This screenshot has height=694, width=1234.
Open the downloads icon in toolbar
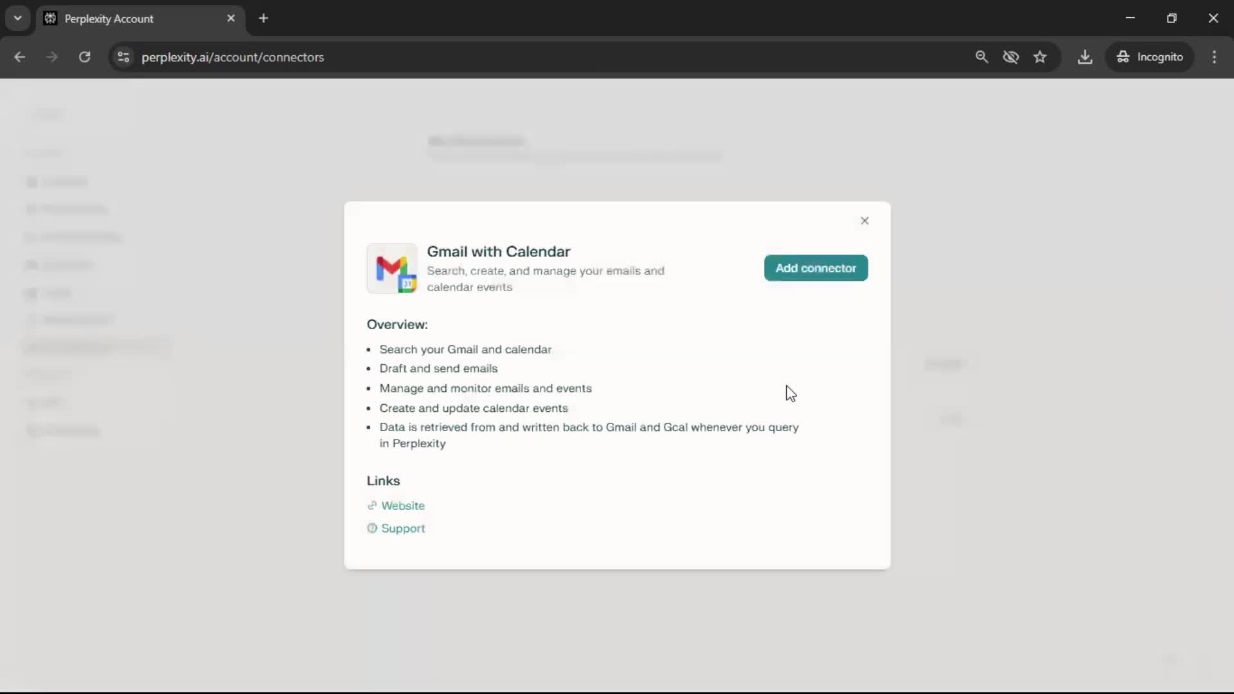[x=1085, y=57]
